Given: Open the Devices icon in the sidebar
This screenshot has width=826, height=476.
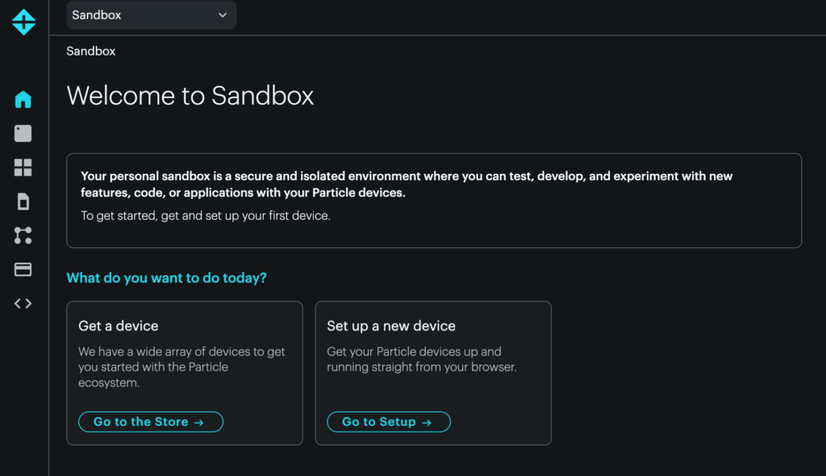Looking at the screenshot, I should (x=23, y=134).
